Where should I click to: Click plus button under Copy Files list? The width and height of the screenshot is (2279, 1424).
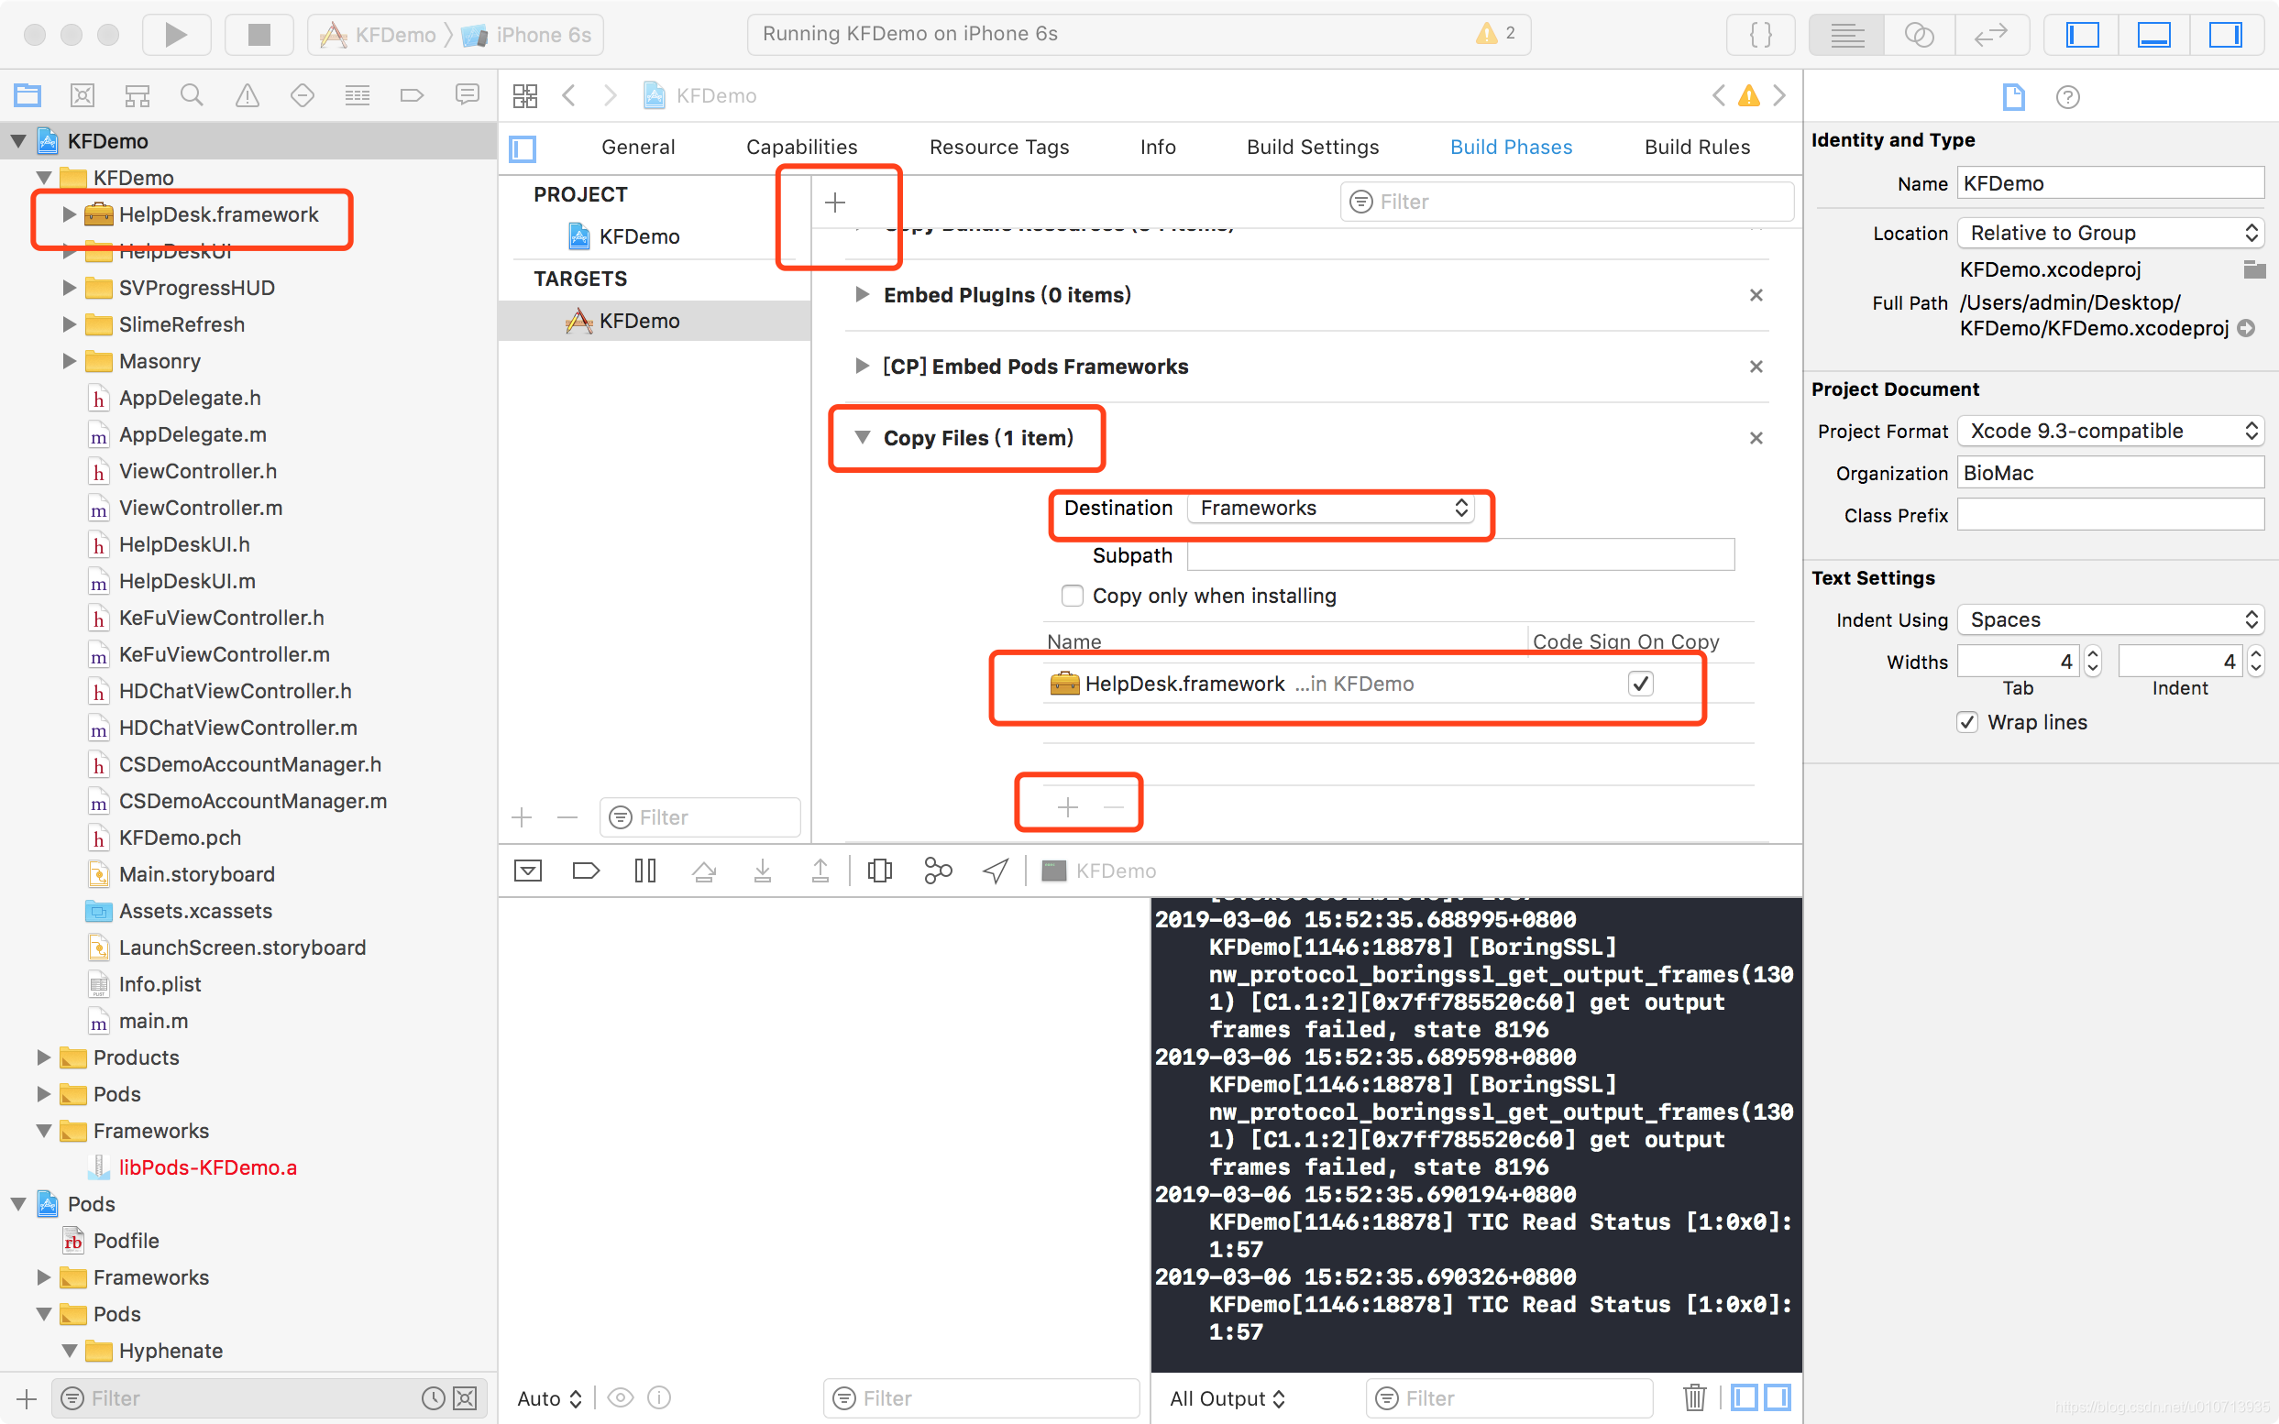[x=1067, y=807]
